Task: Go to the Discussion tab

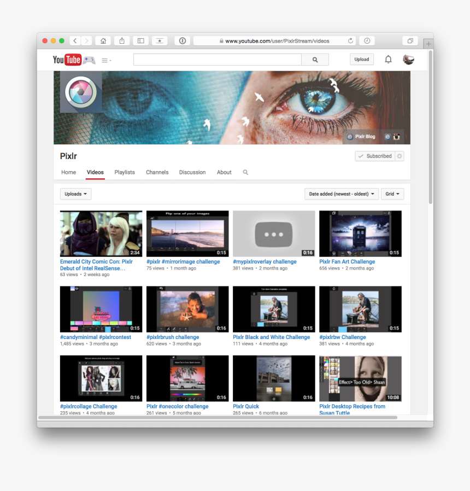Action: click(x=192, y=172)
